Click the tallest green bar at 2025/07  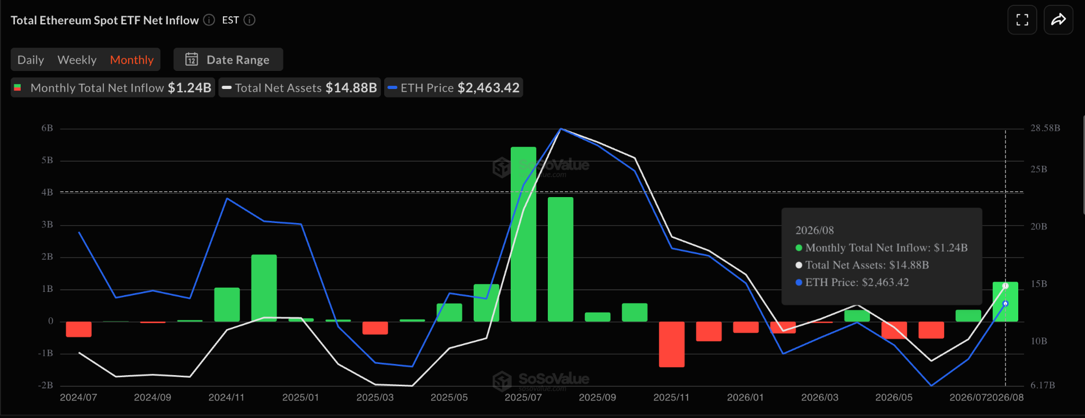point(523,234)
